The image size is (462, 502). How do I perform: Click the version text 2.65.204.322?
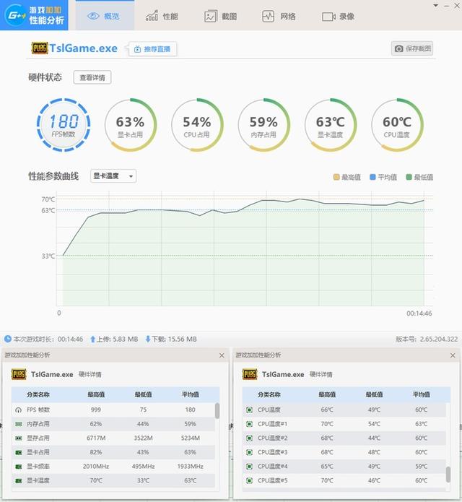point(439,339)
